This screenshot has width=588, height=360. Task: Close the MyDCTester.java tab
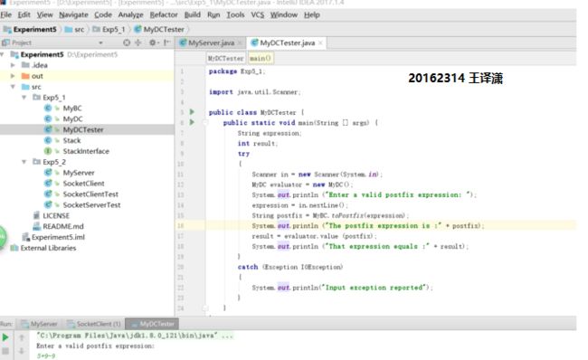point(320,43)
